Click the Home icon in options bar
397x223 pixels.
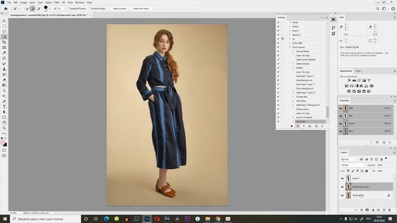tap(6, 9)
